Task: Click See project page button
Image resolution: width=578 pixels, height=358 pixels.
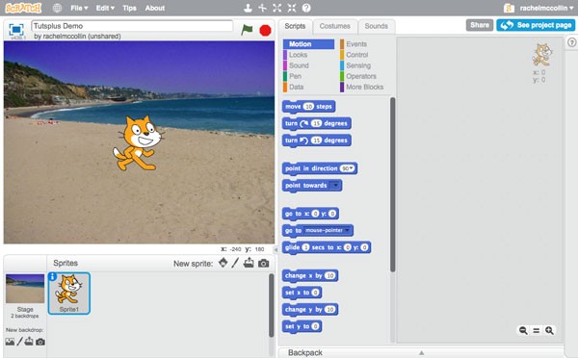Action: tap(536, 25)
